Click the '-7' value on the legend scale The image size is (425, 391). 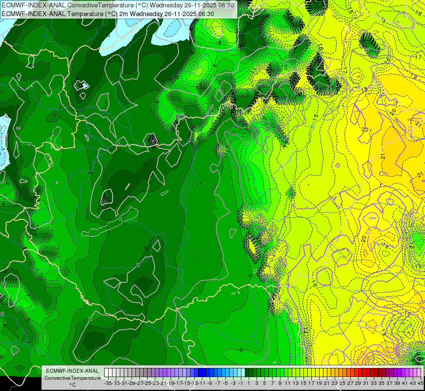click(x=217, y=383)
